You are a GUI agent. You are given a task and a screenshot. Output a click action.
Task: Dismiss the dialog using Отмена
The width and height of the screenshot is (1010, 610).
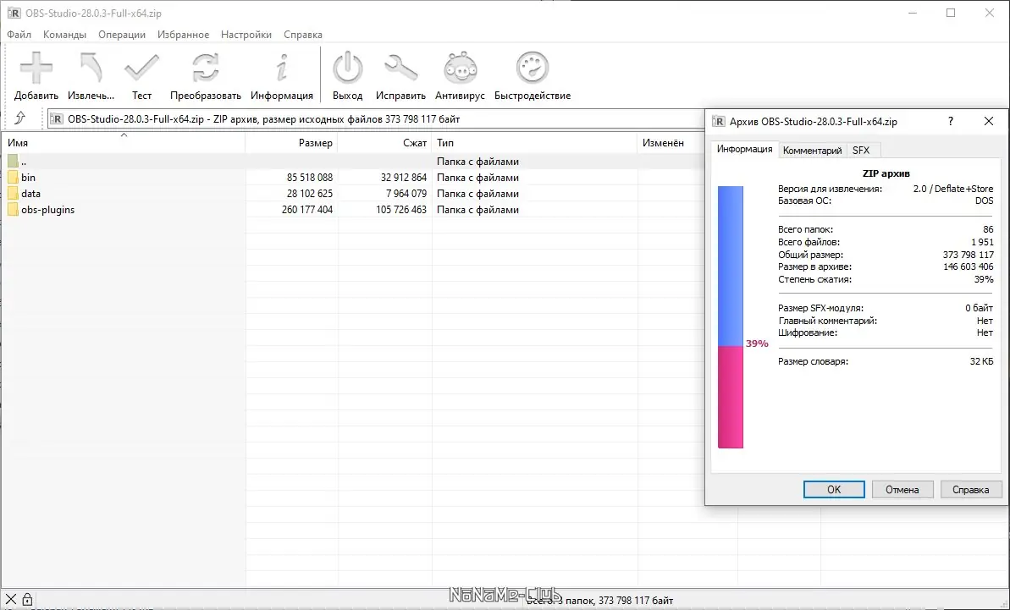pos(902,489)
